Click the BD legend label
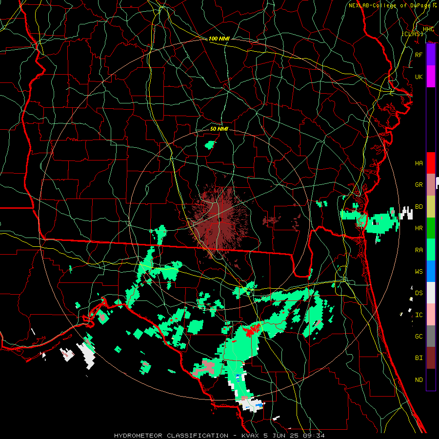Screen dimensions: 439x439 pyautogui.click(x=419, y=207)
